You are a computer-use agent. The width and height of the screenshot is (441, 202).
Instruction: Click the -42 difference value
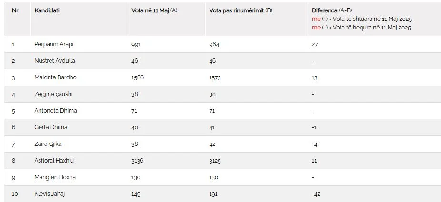(316, 194)
